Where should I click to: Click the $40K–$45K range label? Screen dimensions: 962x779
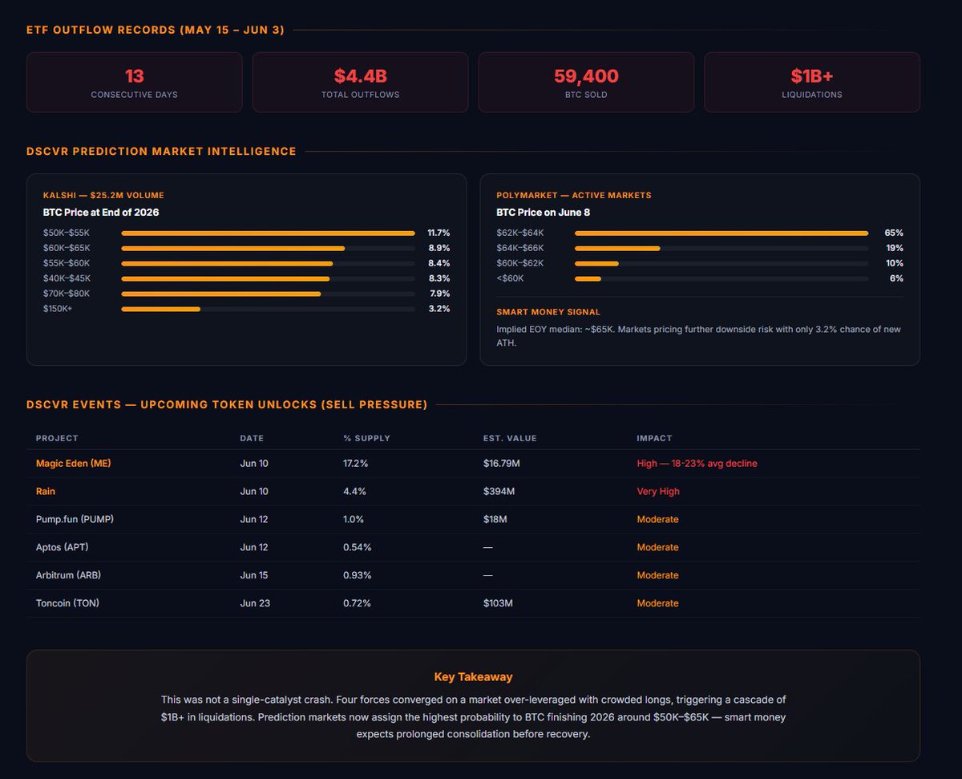(x=67, y=278)
